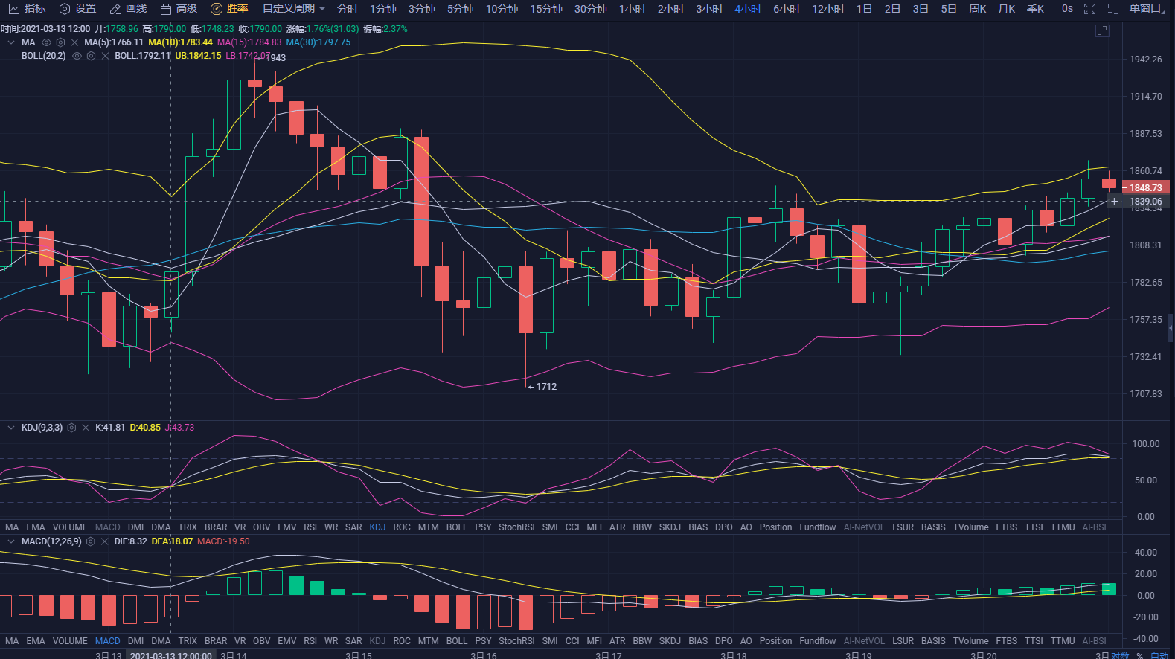Choose LSUR in the bottom MACD panel indicator row
This screenshot has width=1175, height=659.
903,641
